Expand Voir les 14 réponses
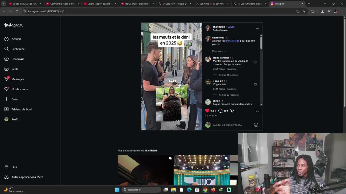The height and width of the screenshot is (194, 346). (228, 75)
